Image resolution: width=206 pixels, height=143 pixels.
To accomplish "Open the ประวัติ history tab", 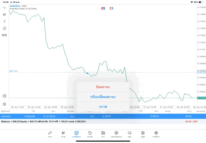I will tap(89, 134).
